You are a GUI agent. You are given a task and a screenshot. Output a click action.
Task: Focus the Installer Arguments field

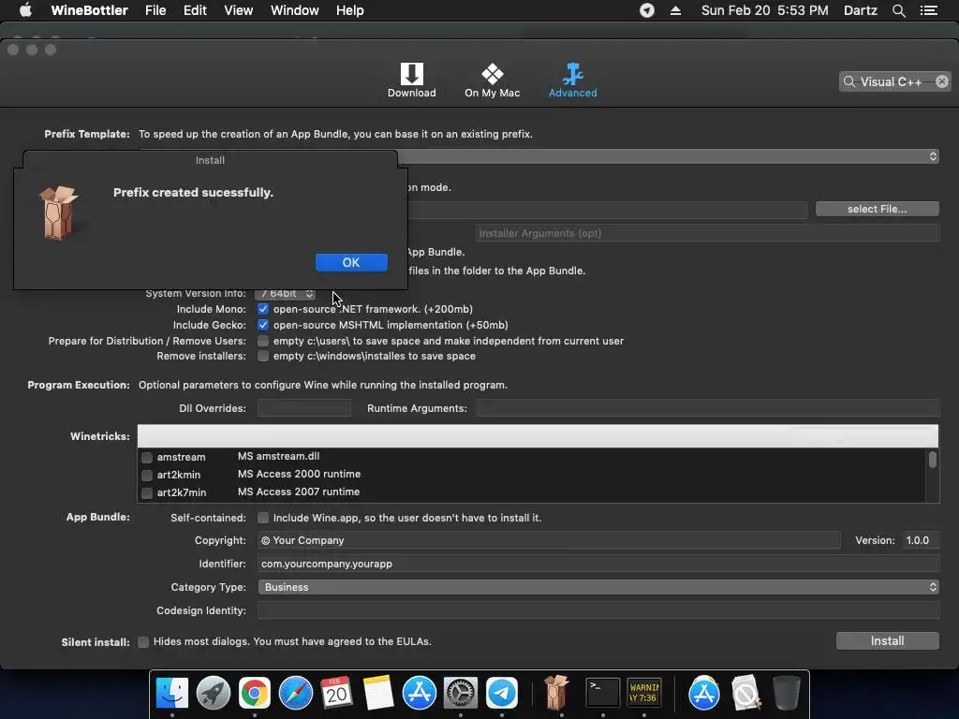click(707, 233)
